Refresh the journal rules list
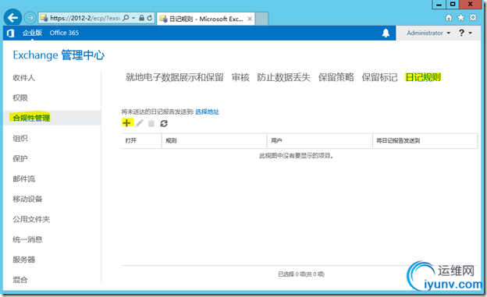The height and width of the screenshot is (297, 487). click(164, 123)
